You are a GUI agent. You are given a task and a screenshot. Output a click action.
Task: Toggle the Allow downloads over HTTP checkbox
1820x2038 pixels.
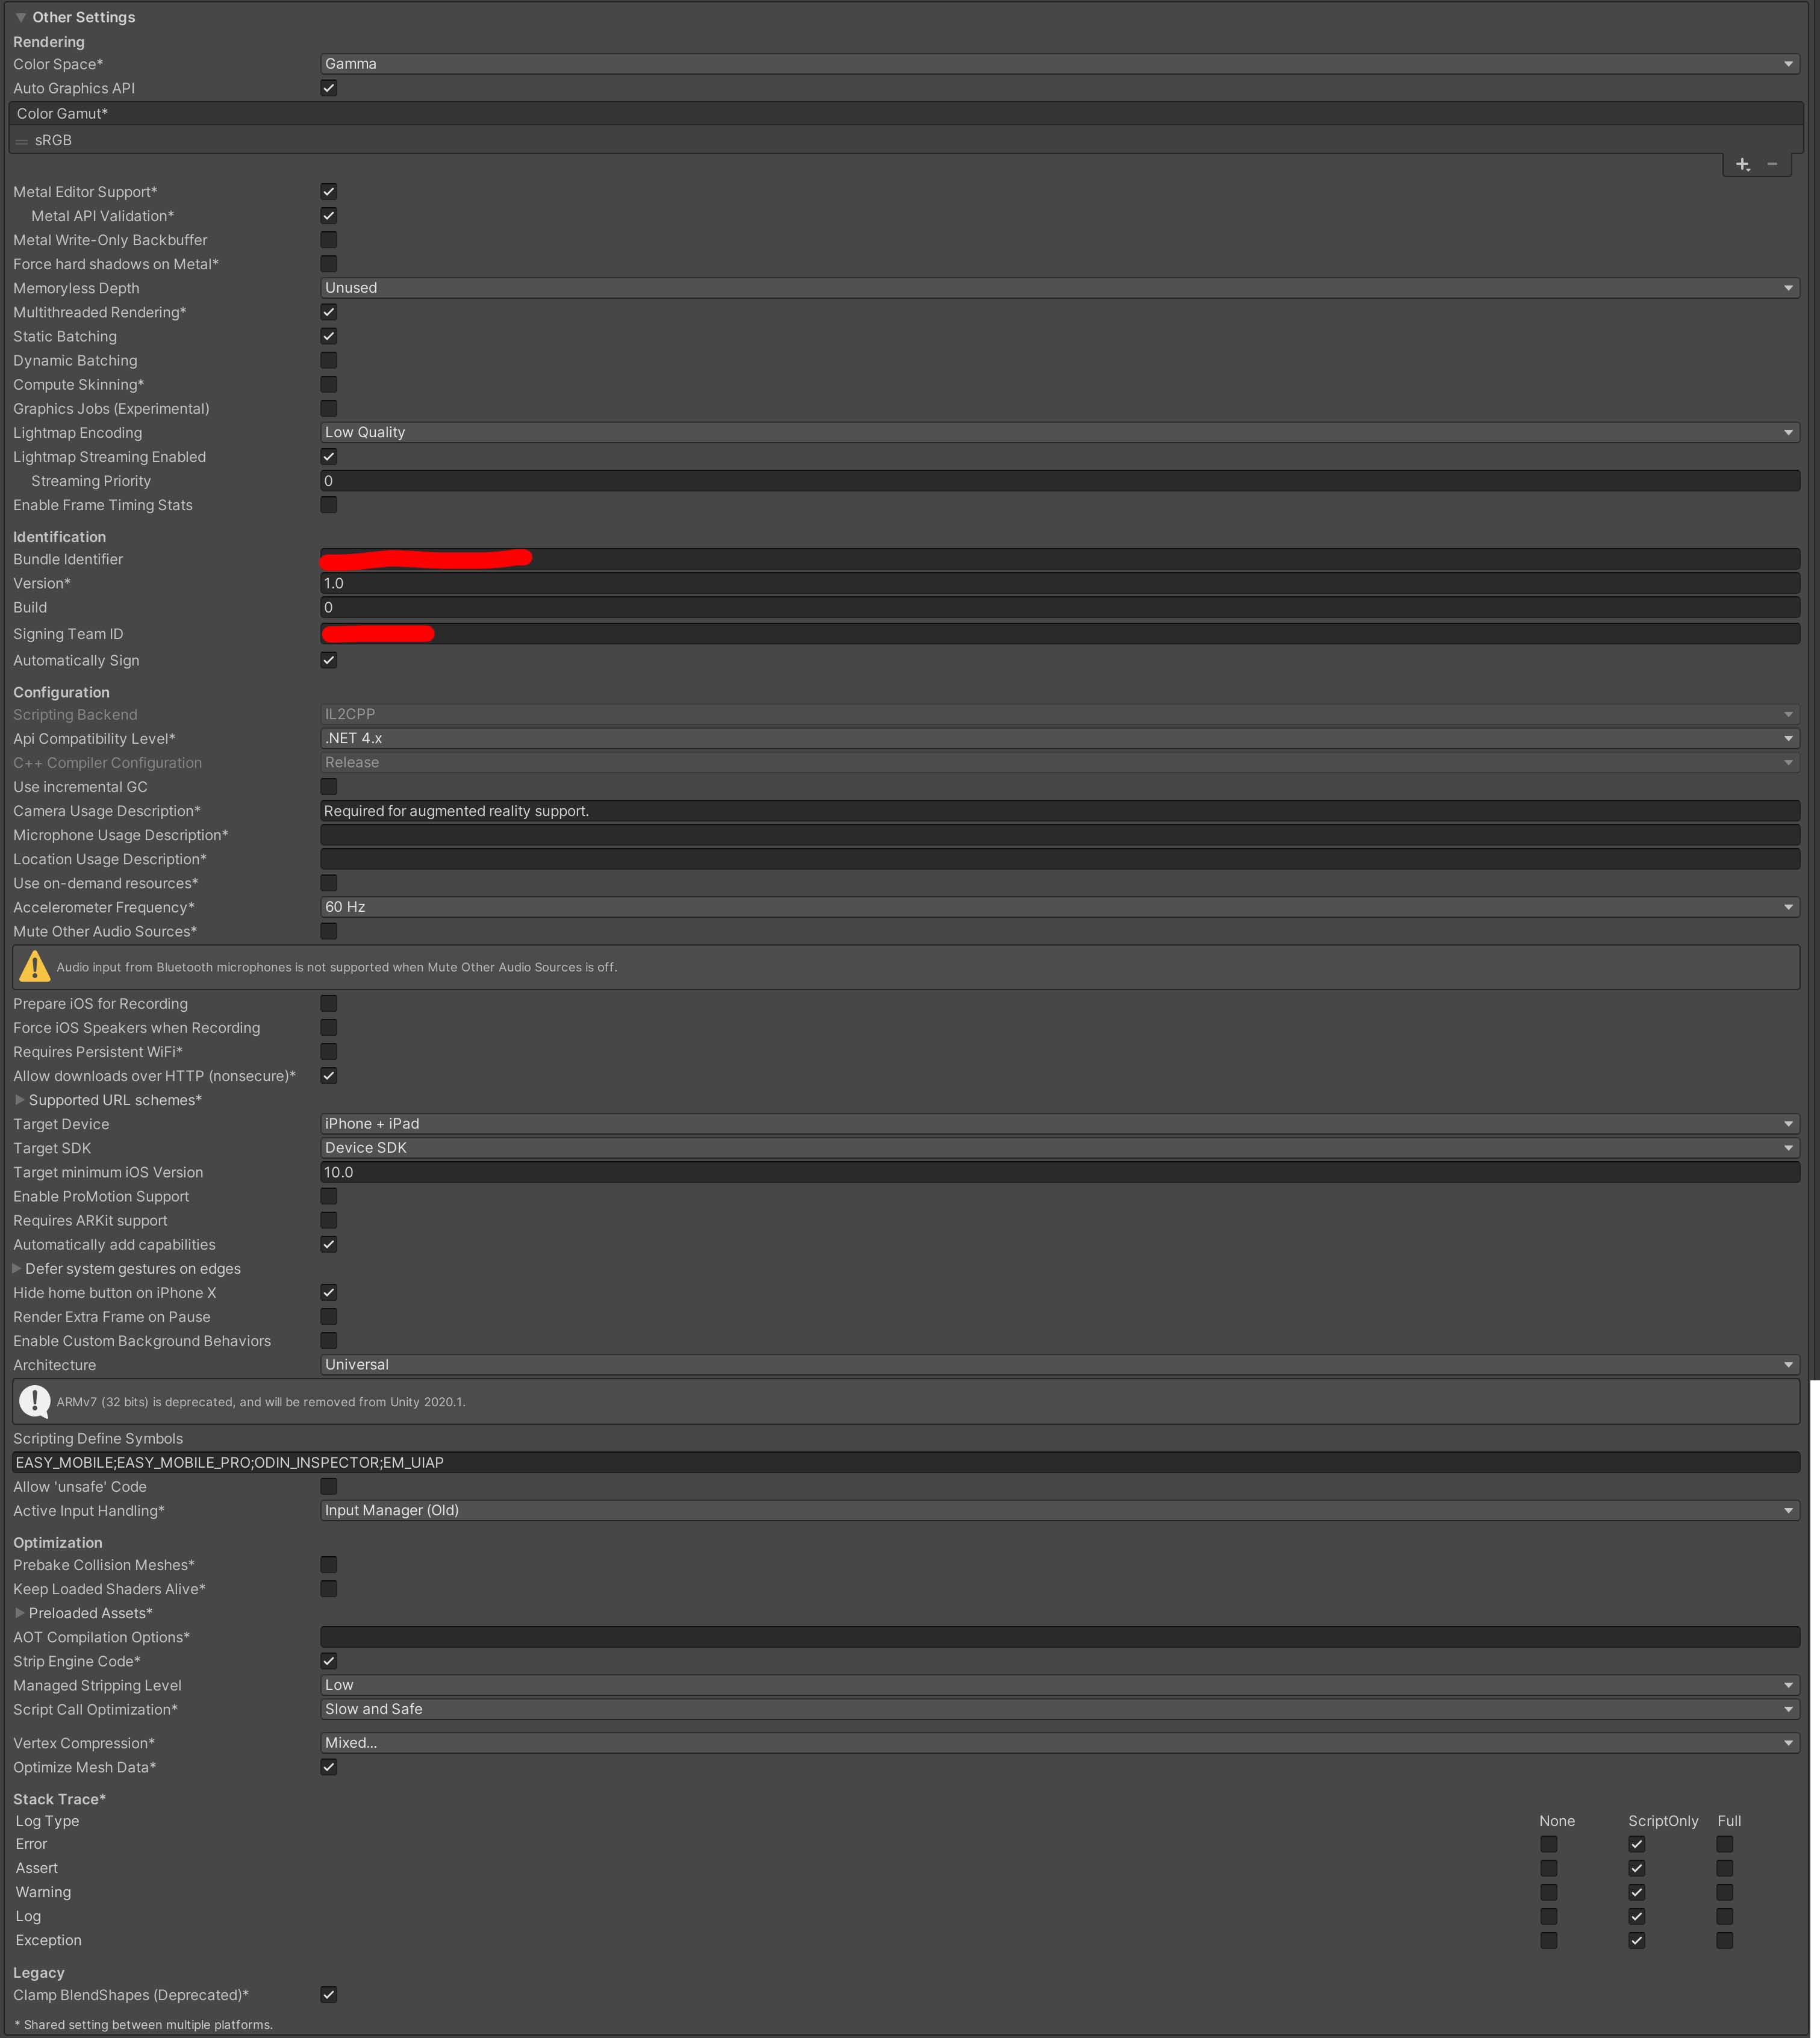click(x=327, y=1075)
